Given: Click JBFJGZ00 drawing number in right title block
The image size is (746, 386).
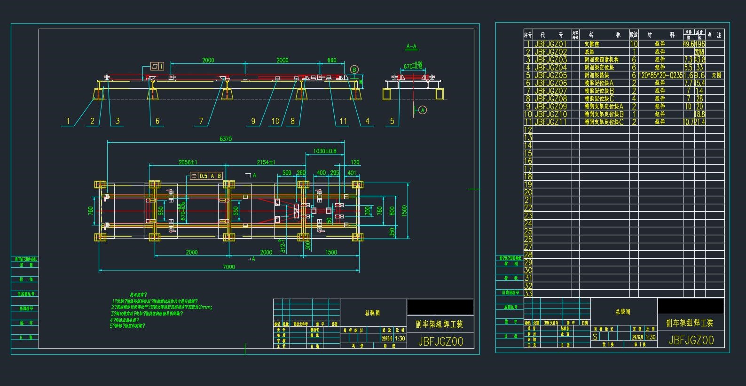Looking at the screenshot, I should (691, 340).
